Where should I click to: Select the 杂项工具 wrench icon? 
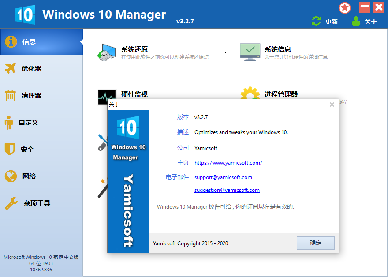(12, 203)
